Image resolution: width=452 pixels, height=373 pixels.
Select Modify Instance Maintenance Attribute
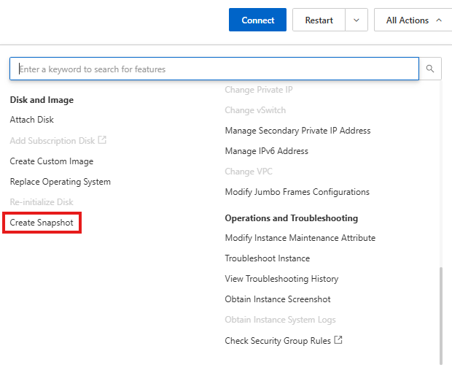(x=300, y=238)
